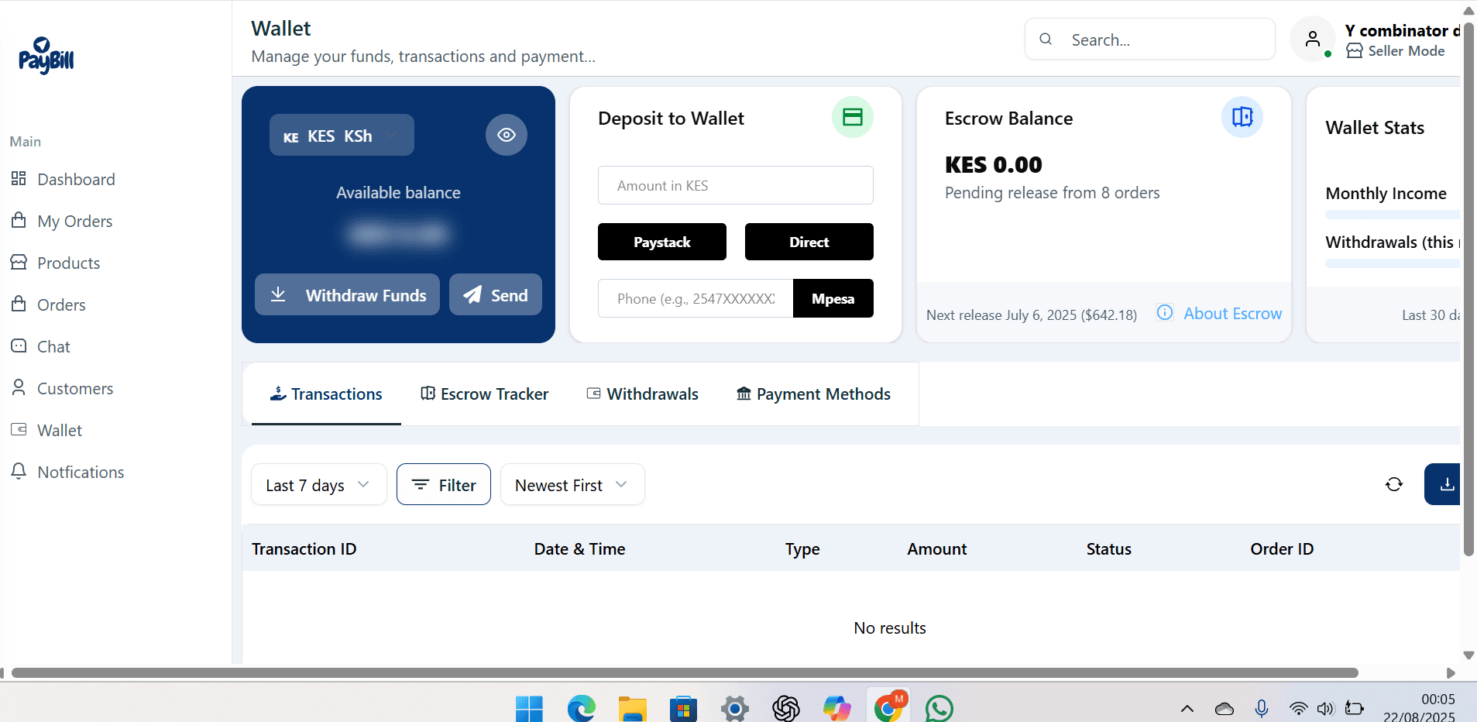Click the Monthly Income progress bar
Screen dimensions: 1477x722
click(x=1393, y=214)
